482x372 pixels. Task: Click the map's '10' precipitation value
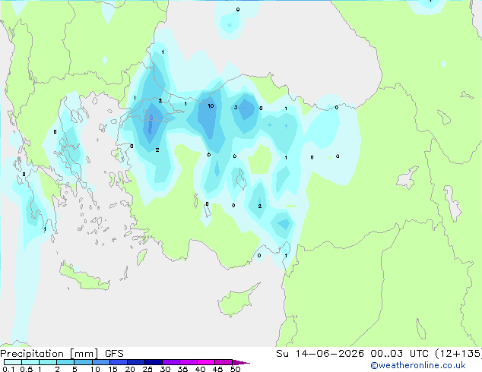click(211, 106)
